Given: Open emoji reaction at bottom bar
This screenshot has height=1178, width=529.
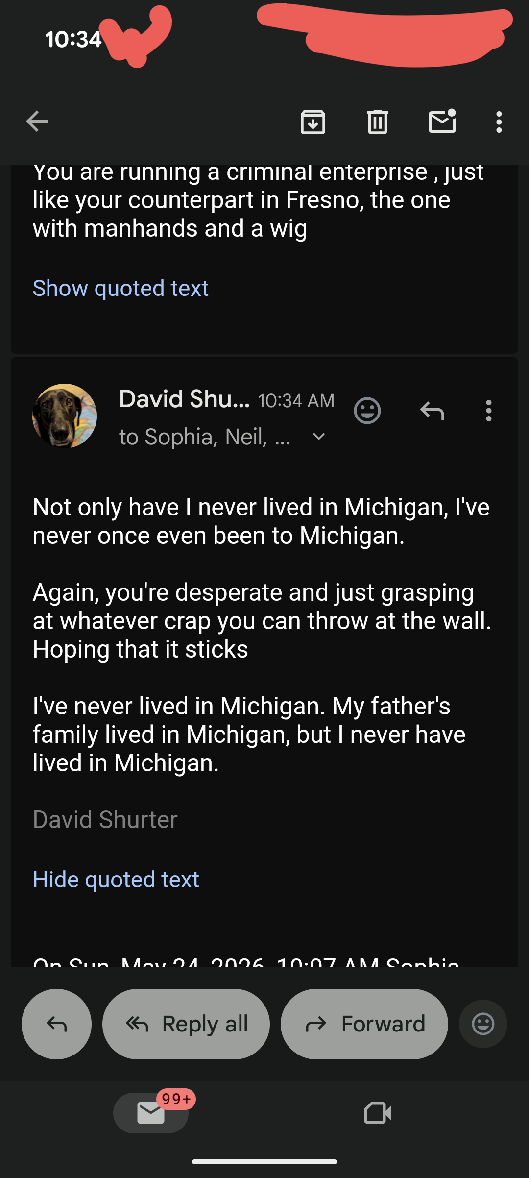Looking at the screenshot, I should pyautogui.click(x=483, y=1024).
